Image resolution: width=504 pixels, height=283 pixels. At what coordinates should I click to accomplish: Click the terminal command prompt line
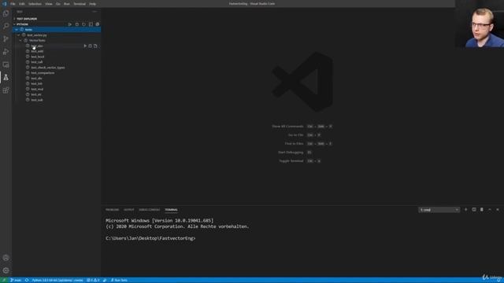click(150, 238)
